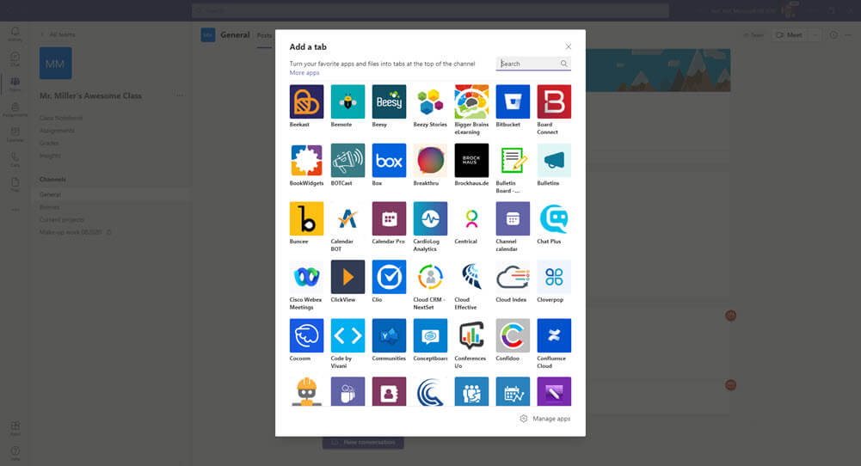
Task: Open Activity in the left rail
Action: (x=15, y=34)
